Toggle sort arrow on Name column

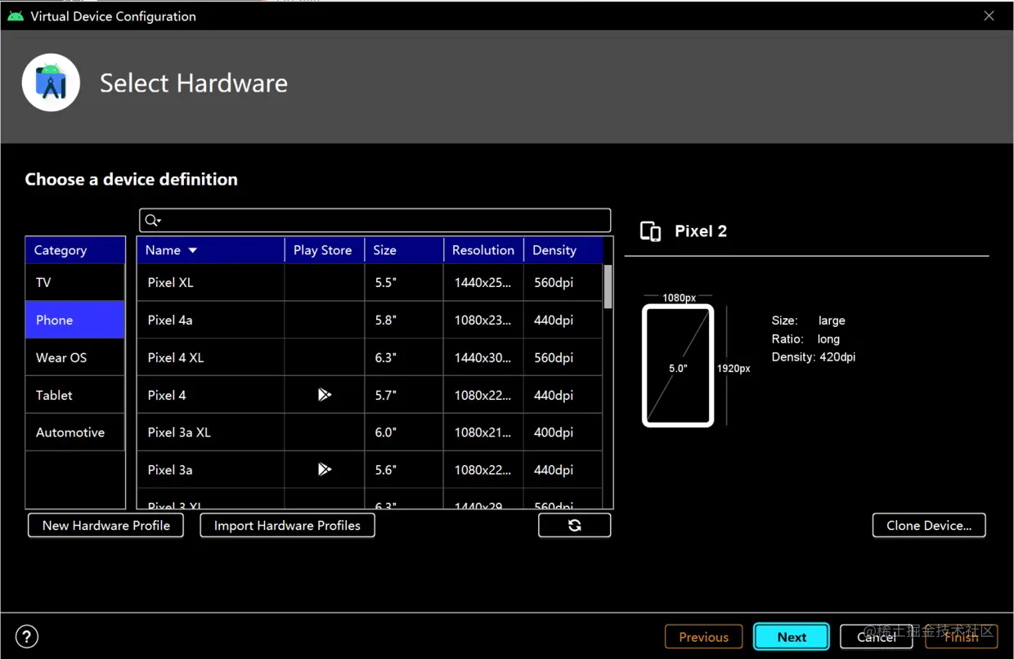(193, 250)
